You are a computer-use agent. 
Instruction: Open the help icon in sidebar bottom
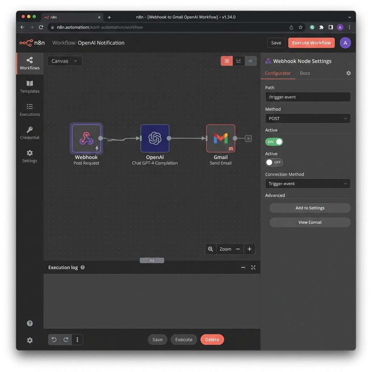click(x=30, y=323)
